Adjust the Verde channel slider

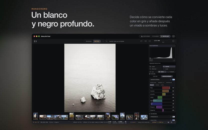[x=162, y=97]
